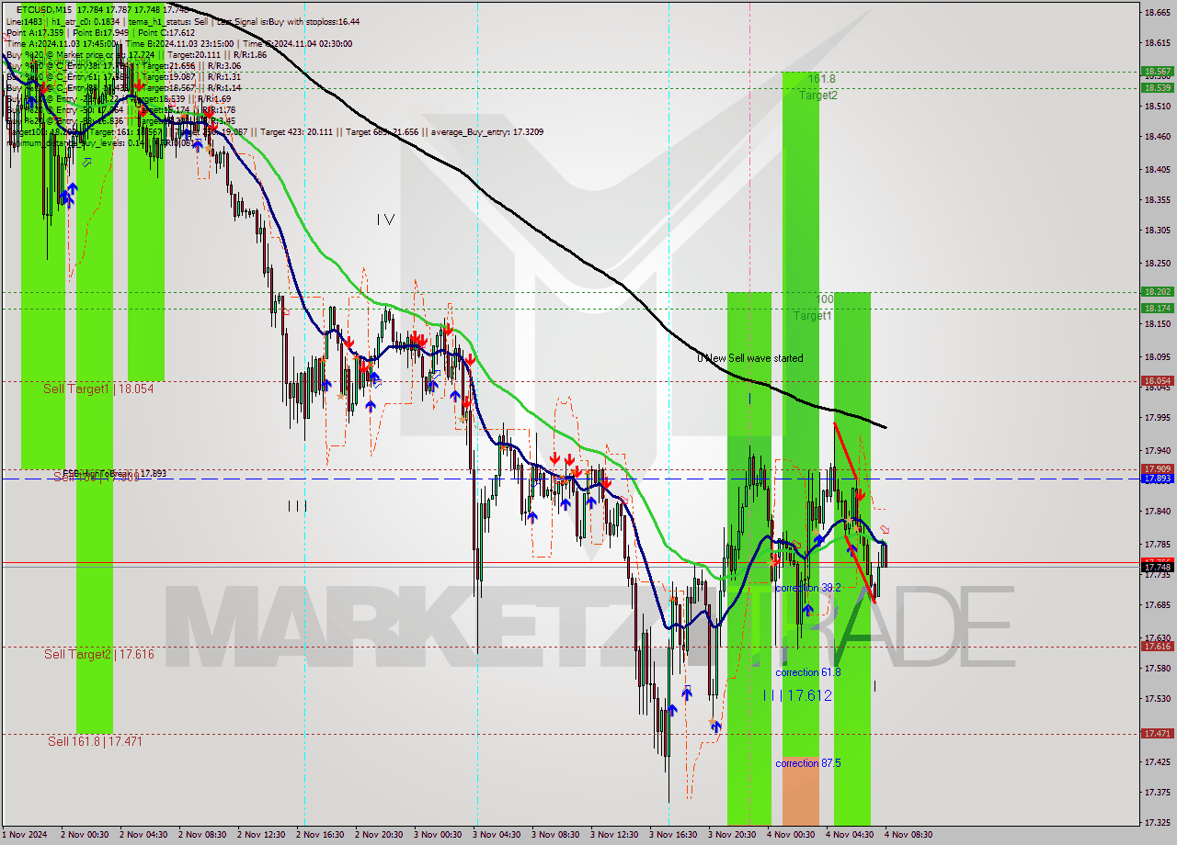1177x845 pixels.
Task: Click the 17.375 price scale value
Action: (x=1157, y=793)
